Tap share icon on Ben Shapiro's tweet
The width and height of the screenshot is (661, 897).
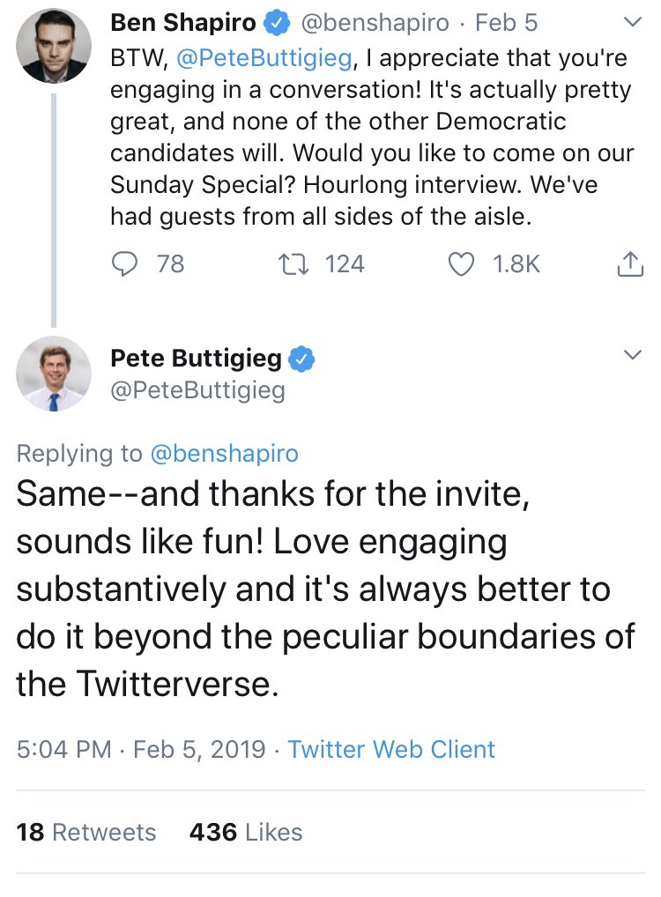pyautogui.click(x=630, y=263)
